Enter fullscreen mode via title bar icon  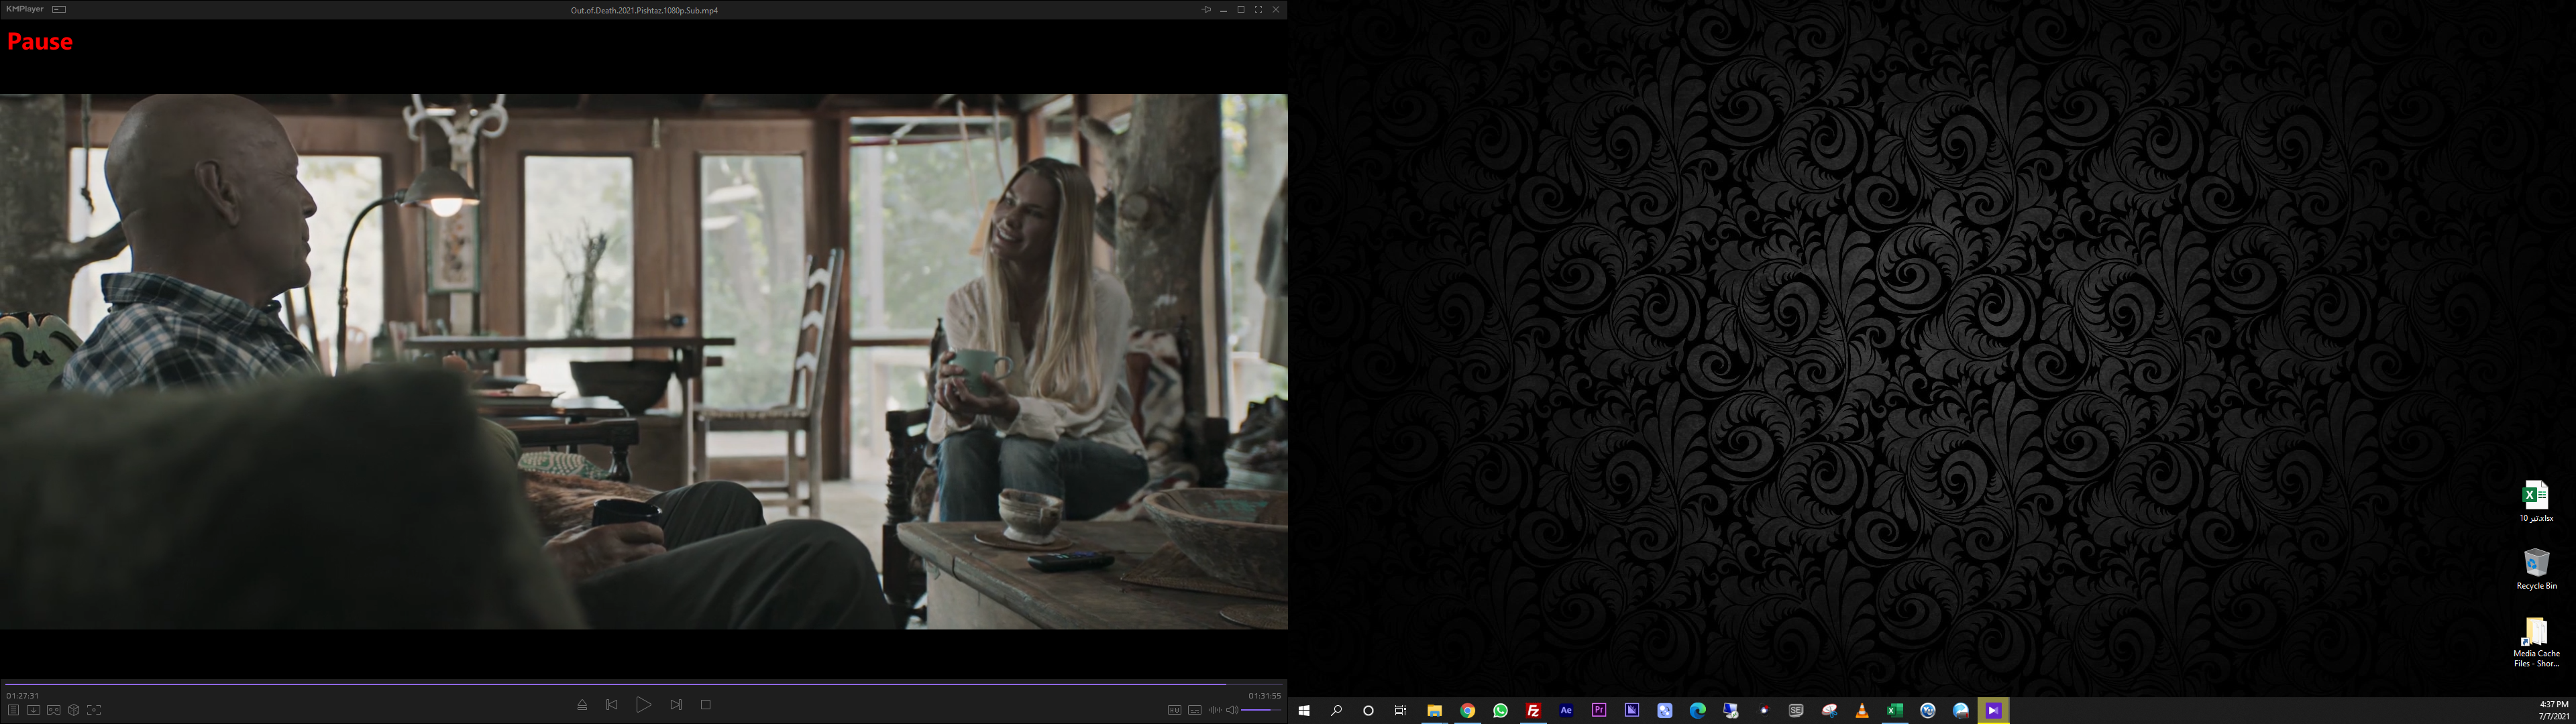click(x=1258, y=9)
